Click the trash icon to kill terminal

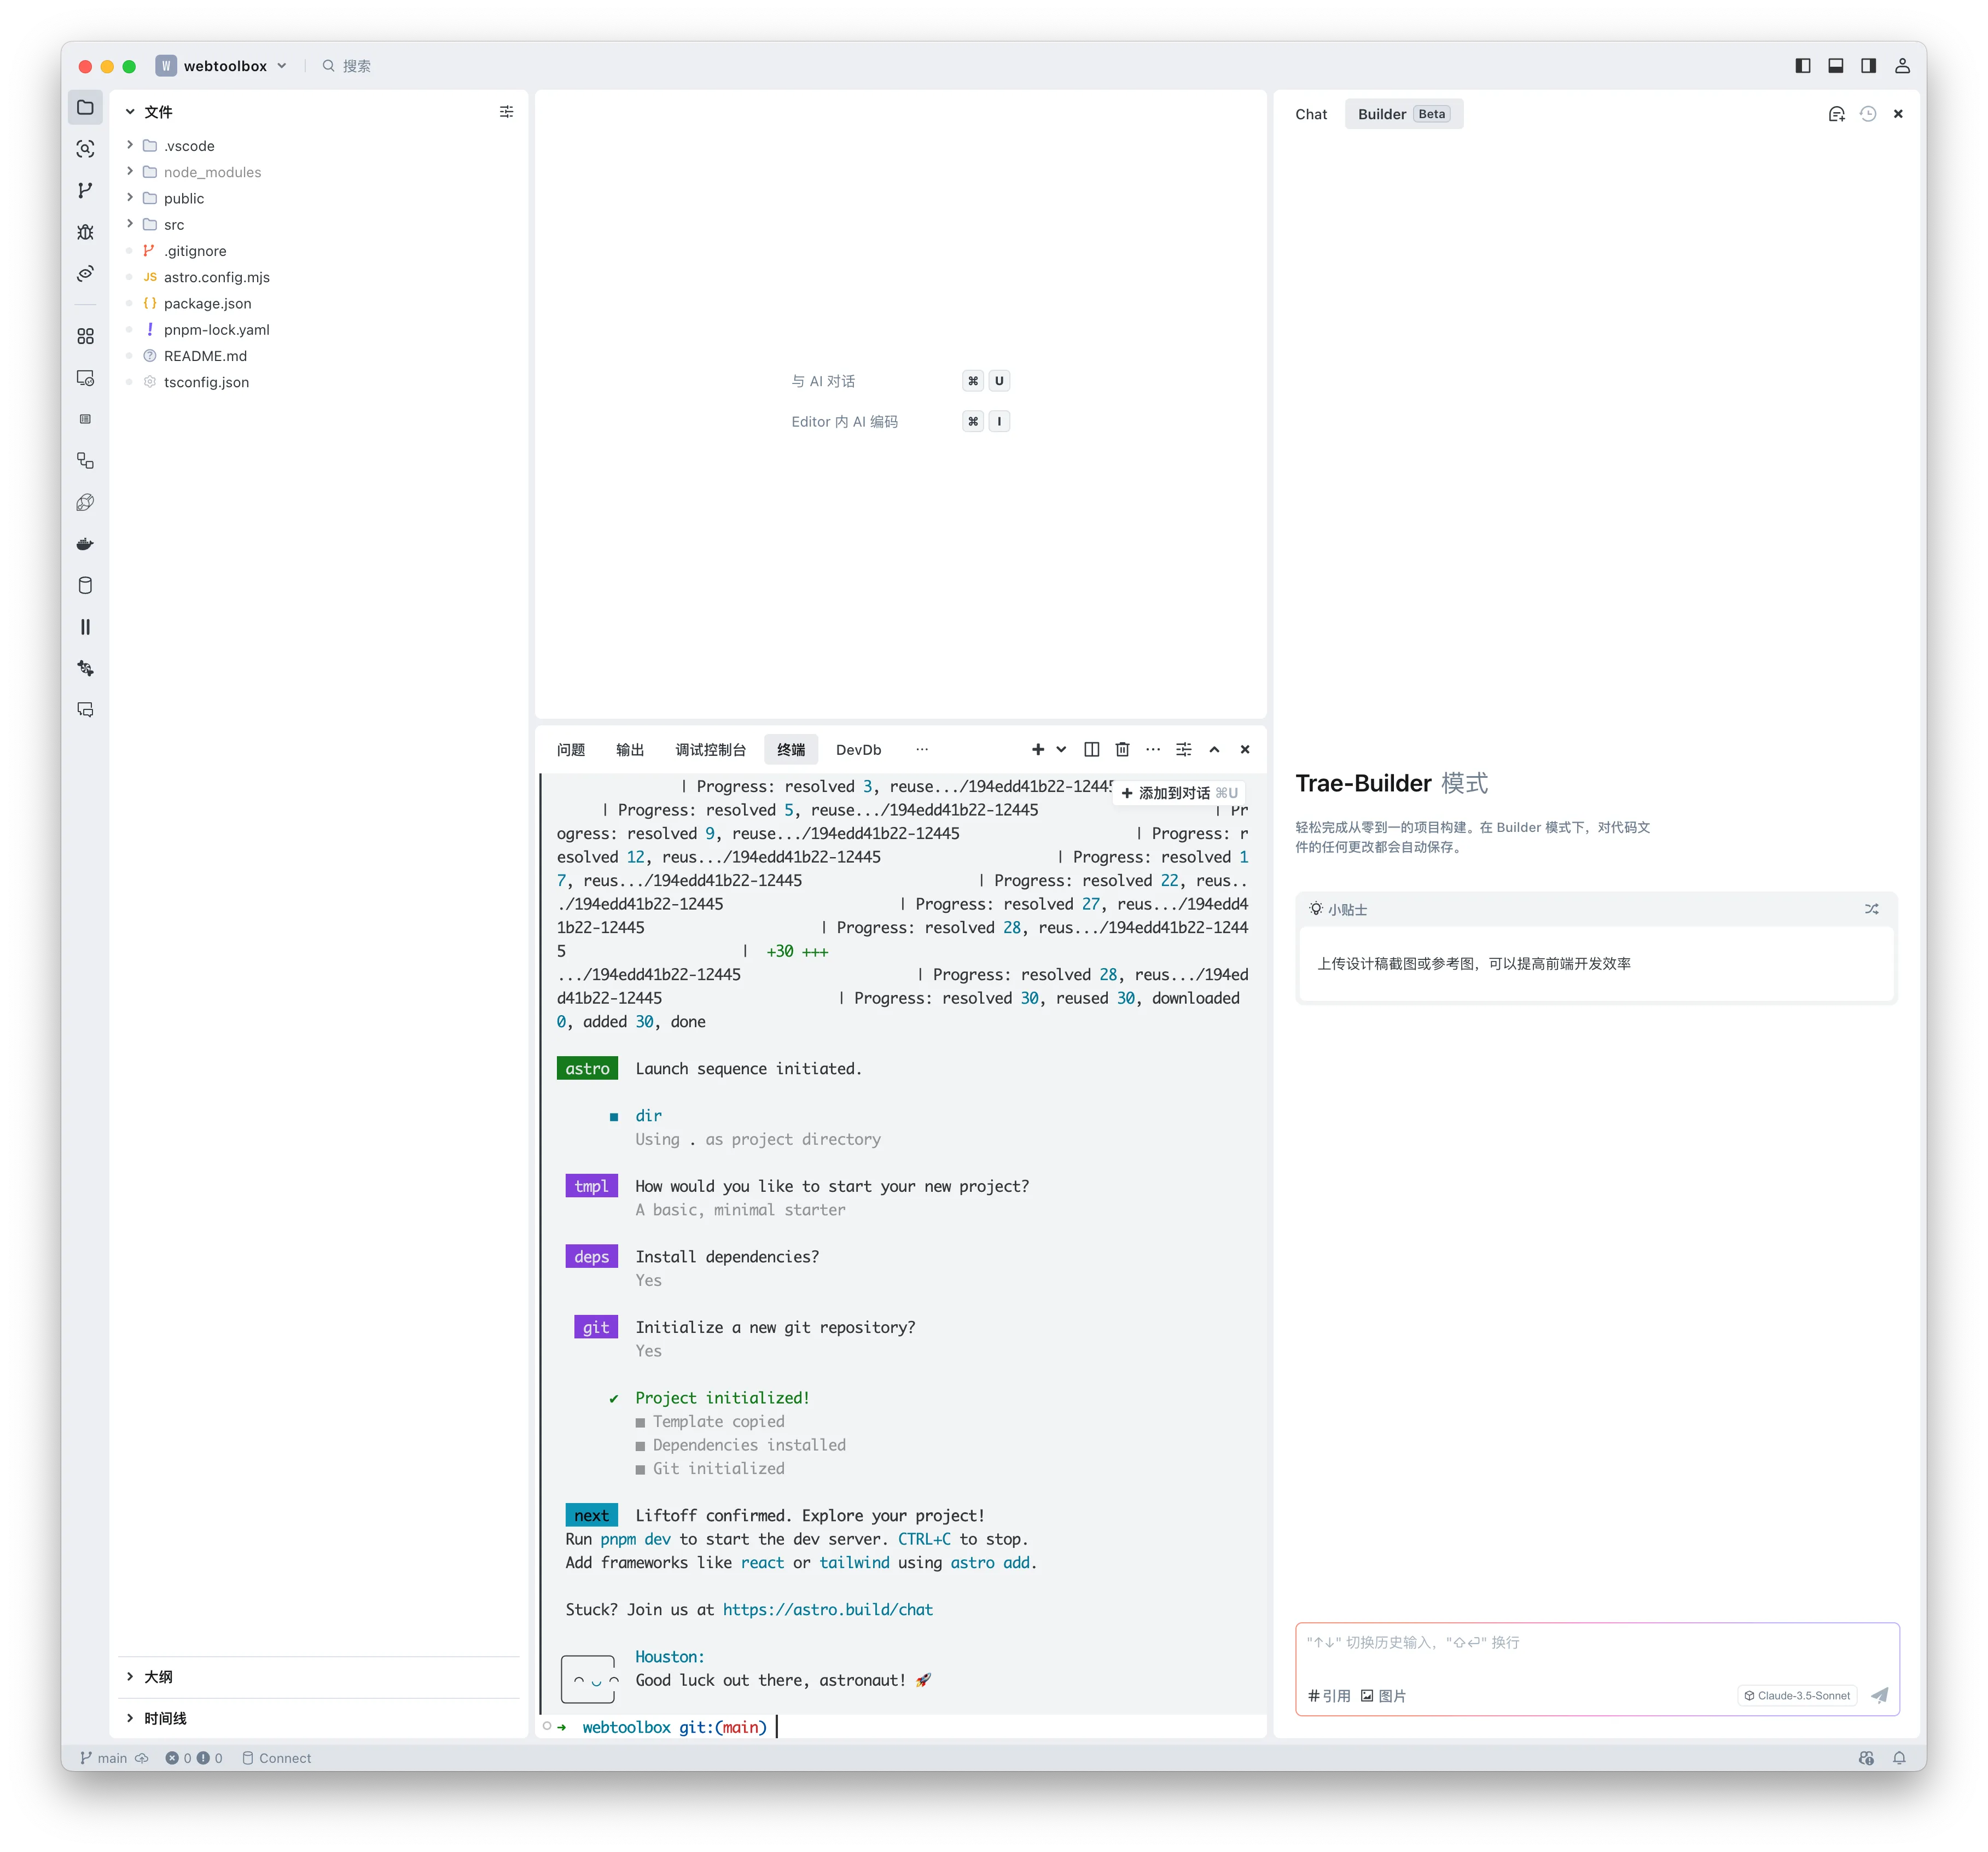(x=1122, y=749)
